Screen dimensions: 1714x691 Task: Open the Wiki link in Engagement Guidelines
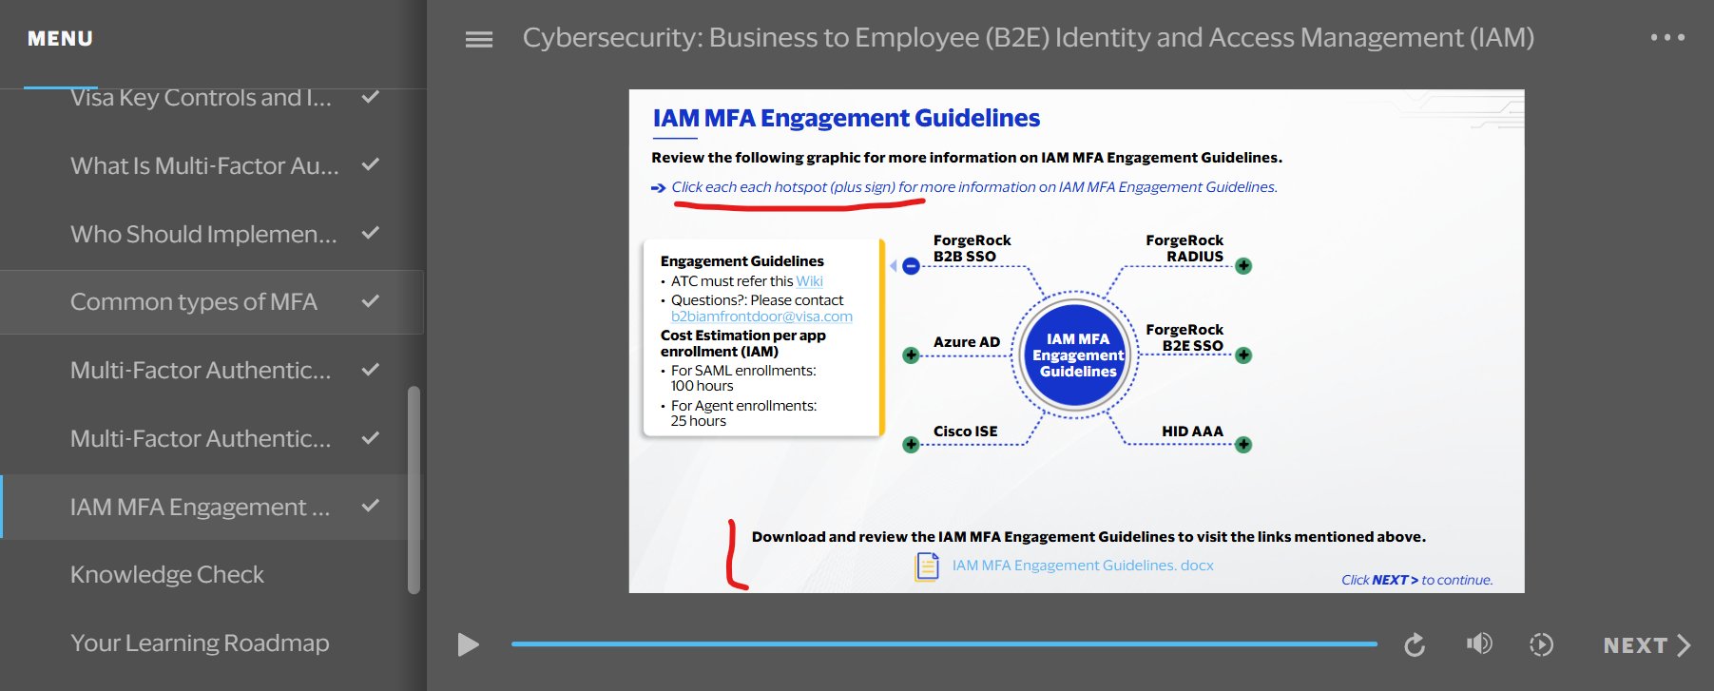click(810, 281)
